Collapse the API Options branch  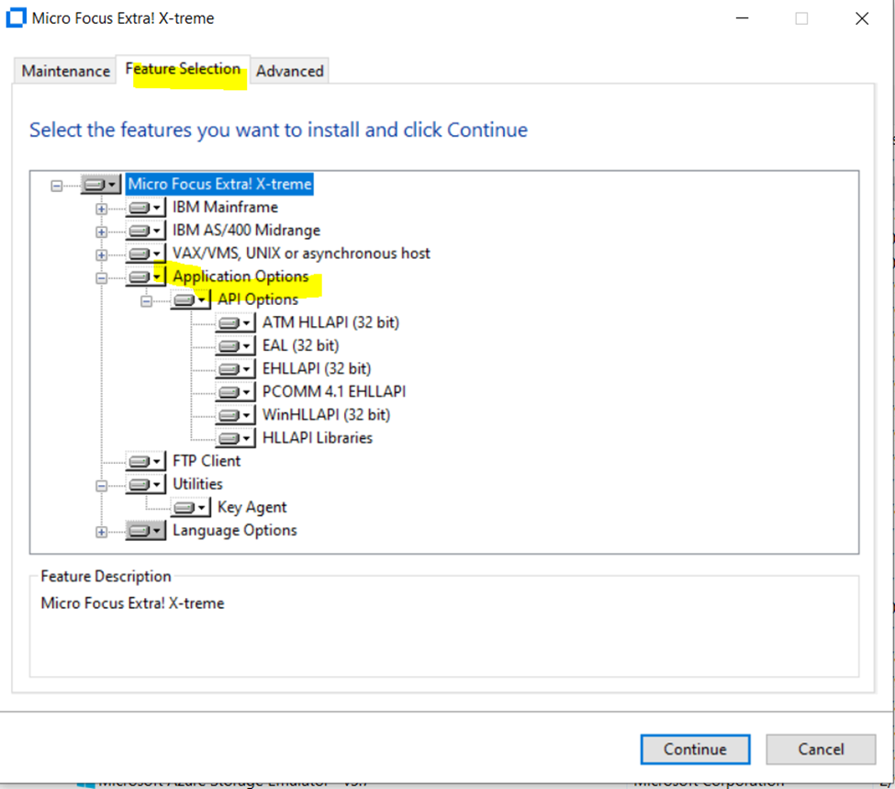[x=147, y=299]
